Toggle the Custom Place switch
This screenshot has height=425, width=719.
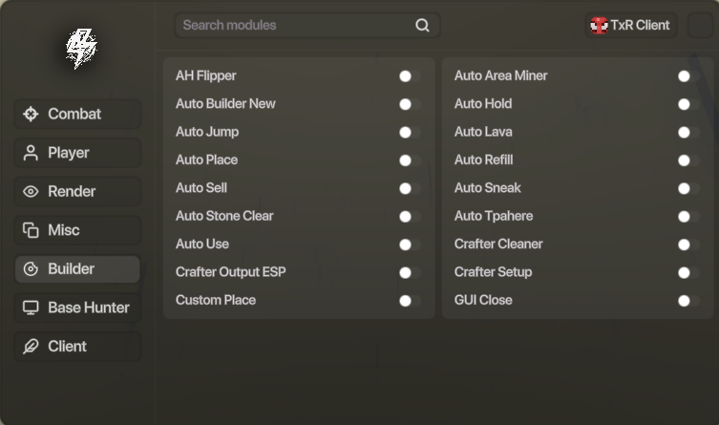[x=410, y=300]
